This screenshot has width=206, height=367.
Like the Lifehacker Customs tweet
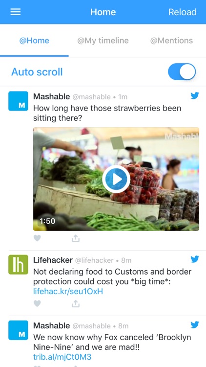point(37,303)
